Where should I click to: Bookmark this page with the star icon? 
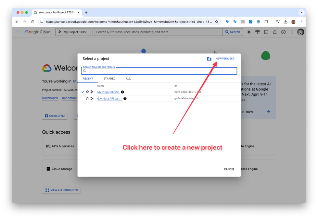tap(217, 22)
